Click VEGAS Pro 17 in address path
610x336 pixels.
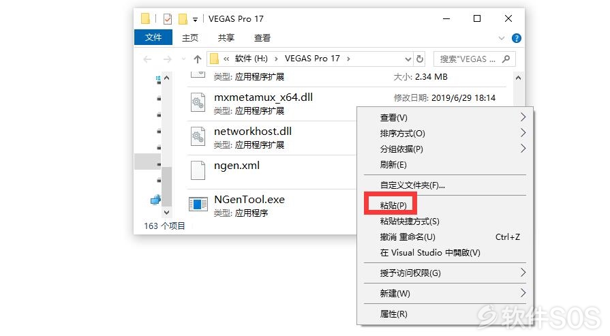click(312, 59)
